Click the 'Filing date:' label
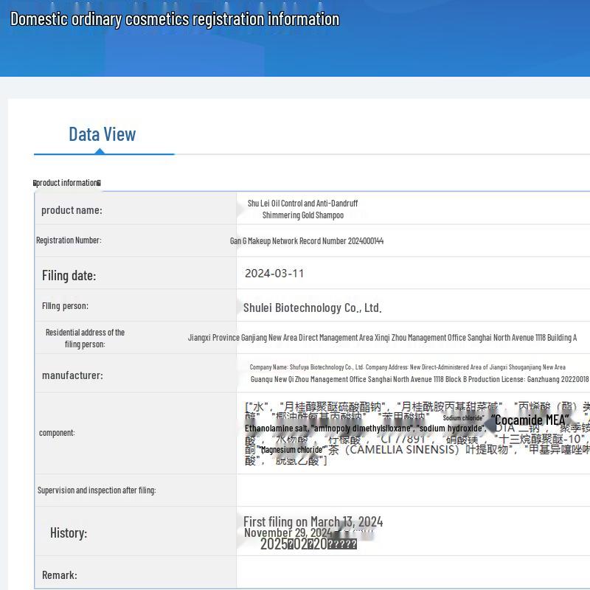Image resolution: width=590 pixels, height=590 pixels. (x=69, y=276)
